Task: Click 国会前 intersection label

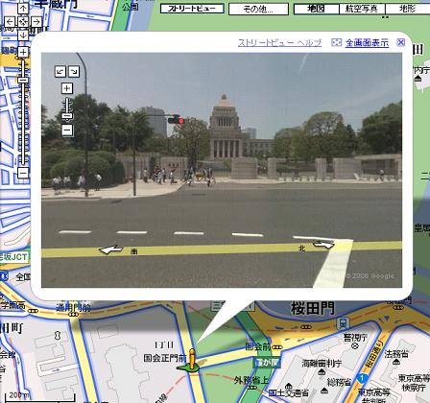Action: pos(258,346)
